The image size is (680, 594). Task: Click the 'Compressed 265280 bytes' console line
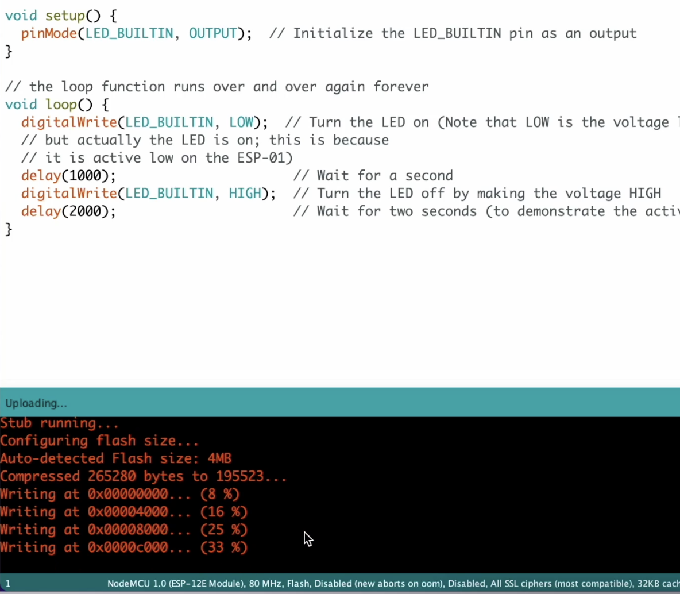(143, 476)
